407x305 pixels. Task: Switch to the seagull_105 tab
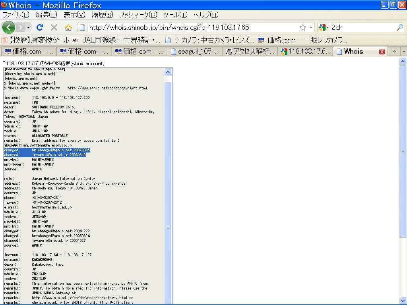click(x=194, y=51)
